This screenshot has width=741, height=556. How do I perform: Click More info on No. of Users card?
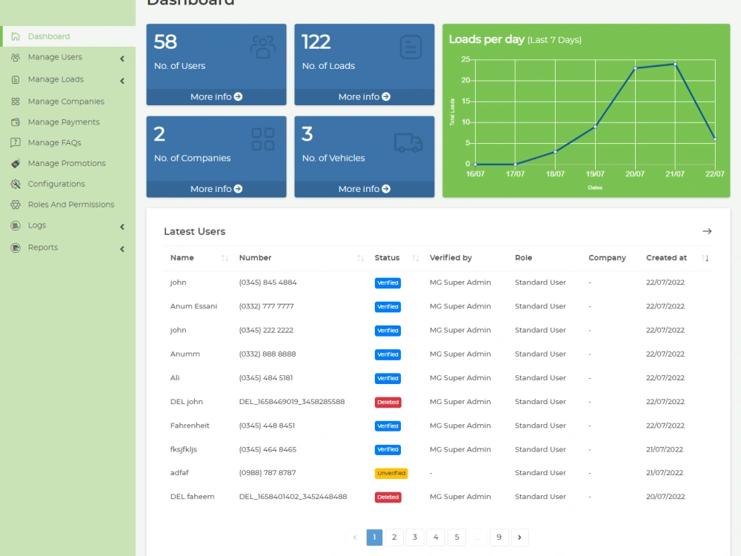click(216, 96)
